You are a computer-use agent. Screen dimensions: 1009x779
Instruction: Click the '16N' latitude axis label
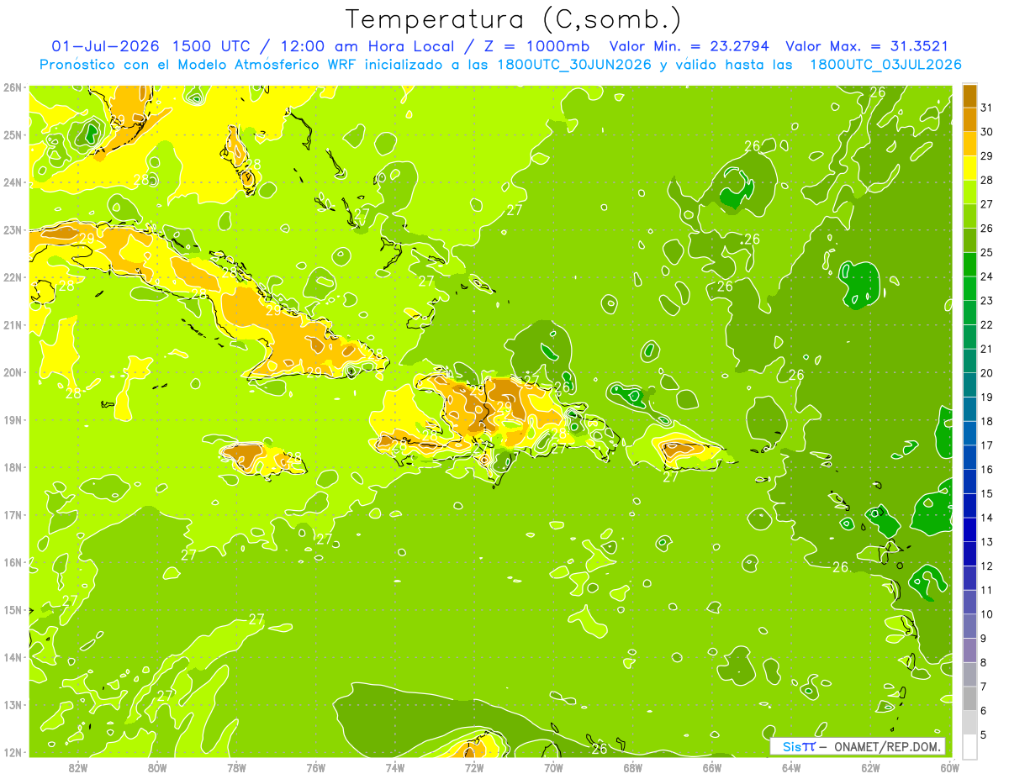pos(12,562)
